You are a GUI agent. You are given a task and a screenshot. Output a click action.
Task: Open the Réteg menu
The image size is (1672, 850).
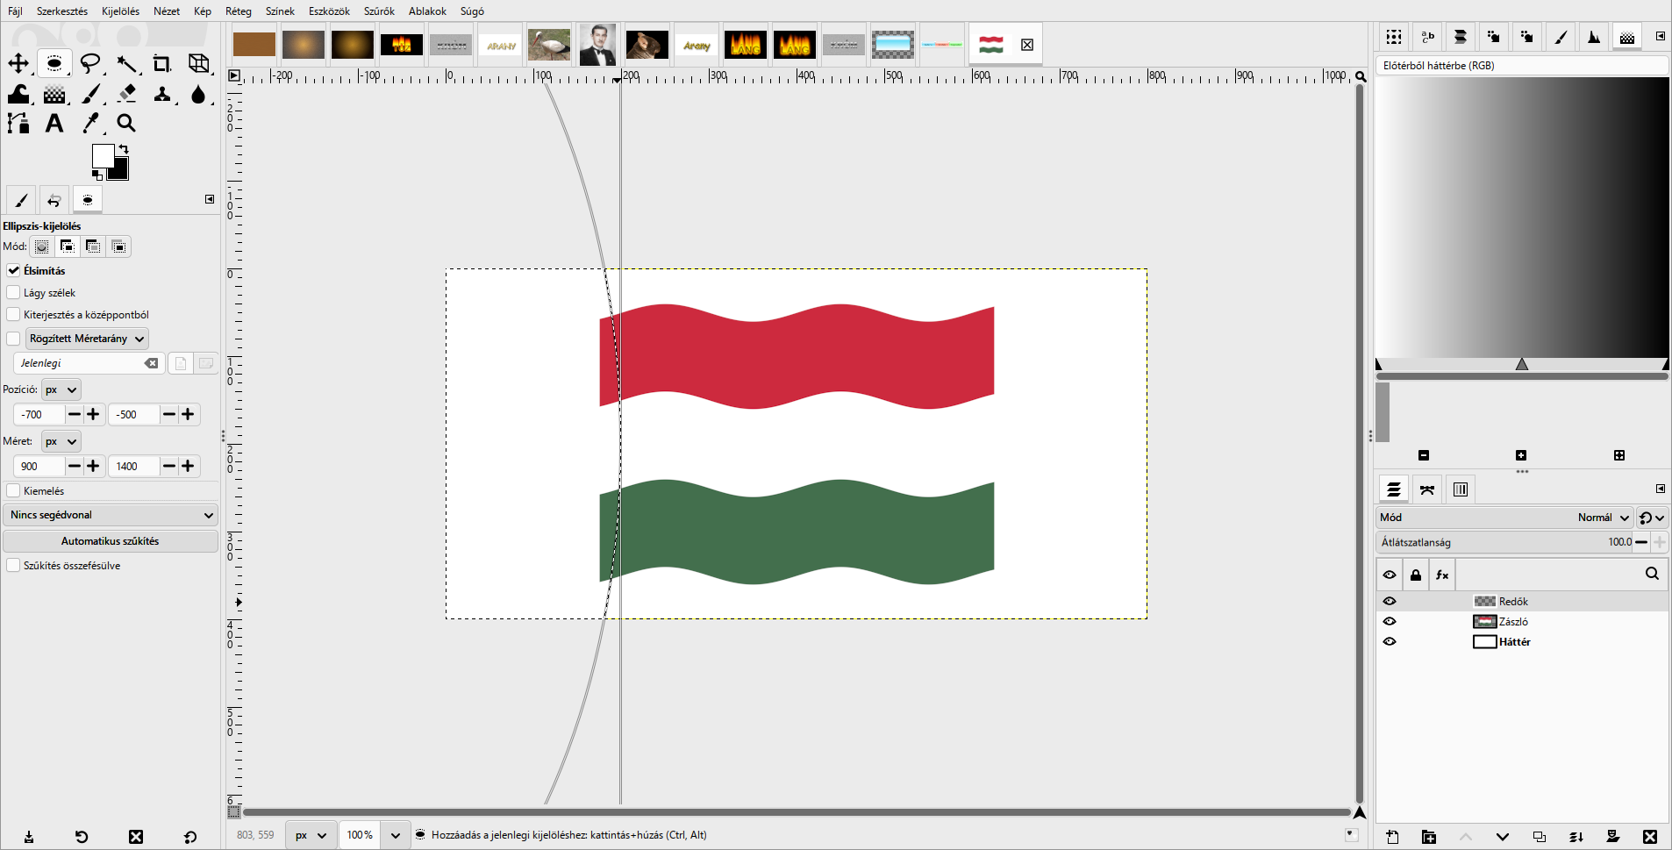[239, 11]
